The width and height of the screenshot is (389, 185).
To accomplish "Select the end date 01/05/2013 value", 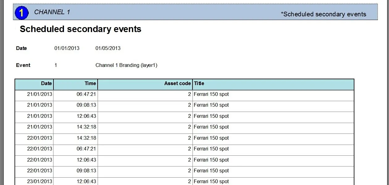I will click(x=108, y=48).
